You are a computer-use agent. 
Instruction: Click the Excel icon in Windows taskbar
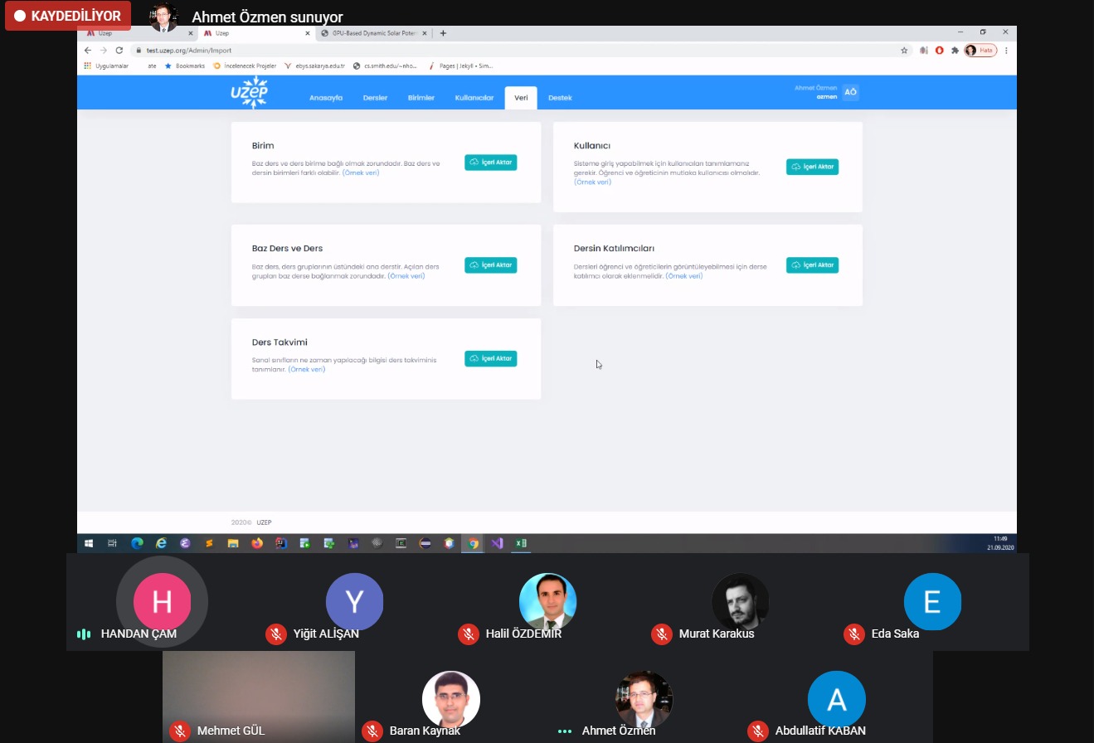521,543
